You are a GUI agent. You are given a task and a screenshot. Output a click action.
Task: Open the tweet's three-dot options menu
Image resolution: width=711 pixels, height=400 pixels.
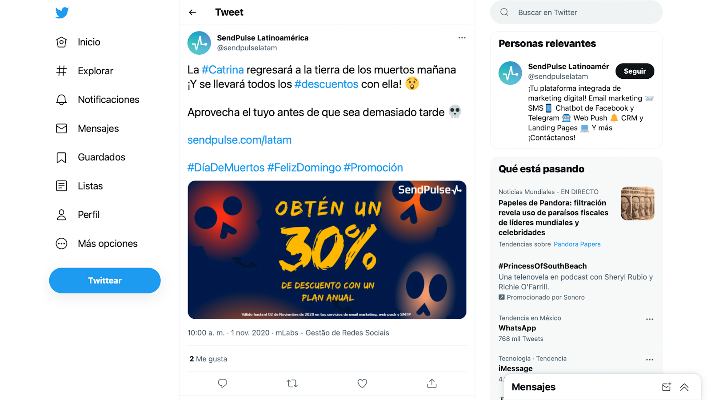[x=462, y=38]
